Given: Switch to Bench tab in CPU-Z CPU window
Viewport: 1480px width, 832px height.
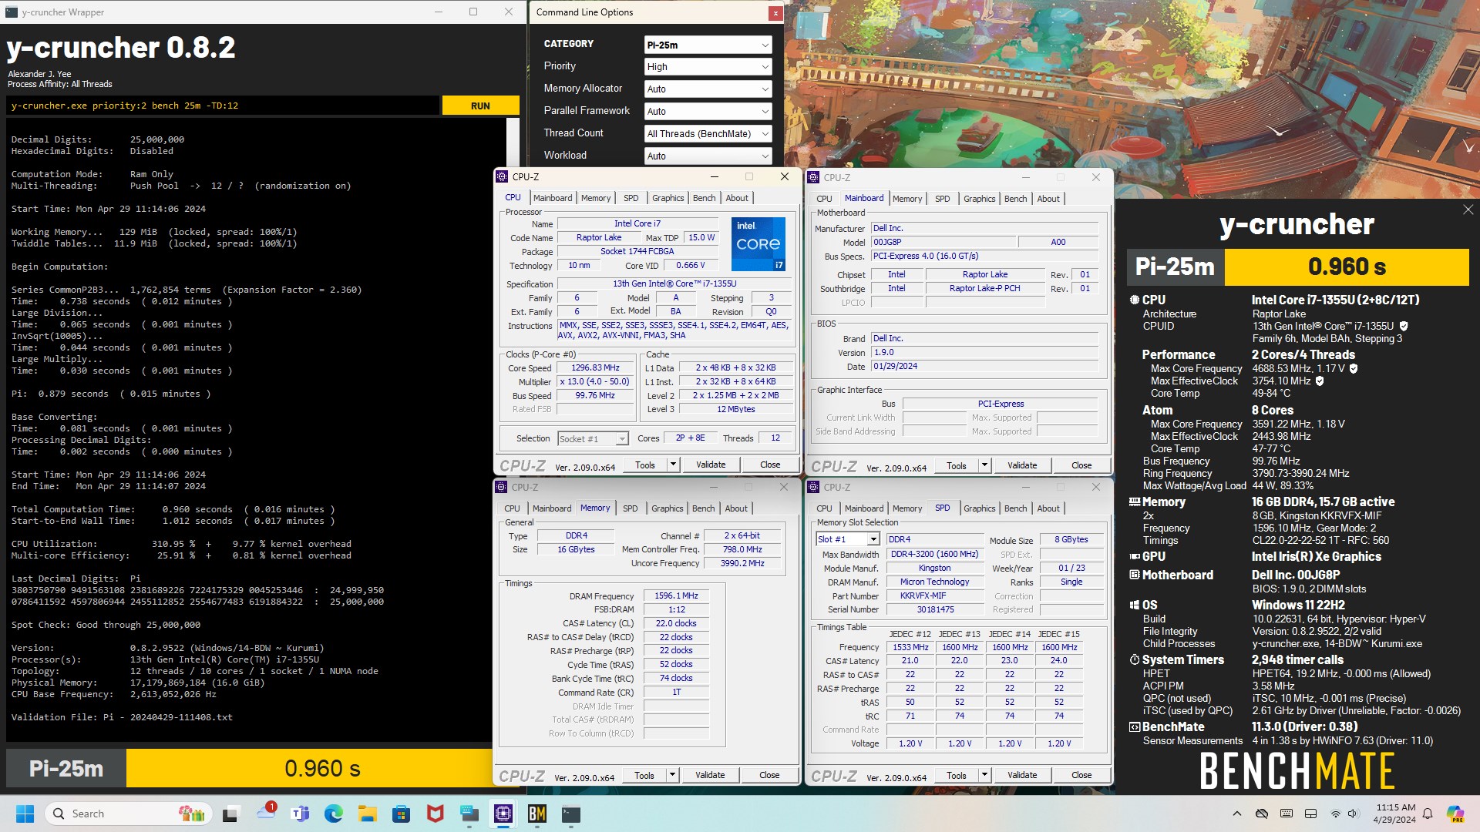Looking at the screenshot, I should [704, 198].
